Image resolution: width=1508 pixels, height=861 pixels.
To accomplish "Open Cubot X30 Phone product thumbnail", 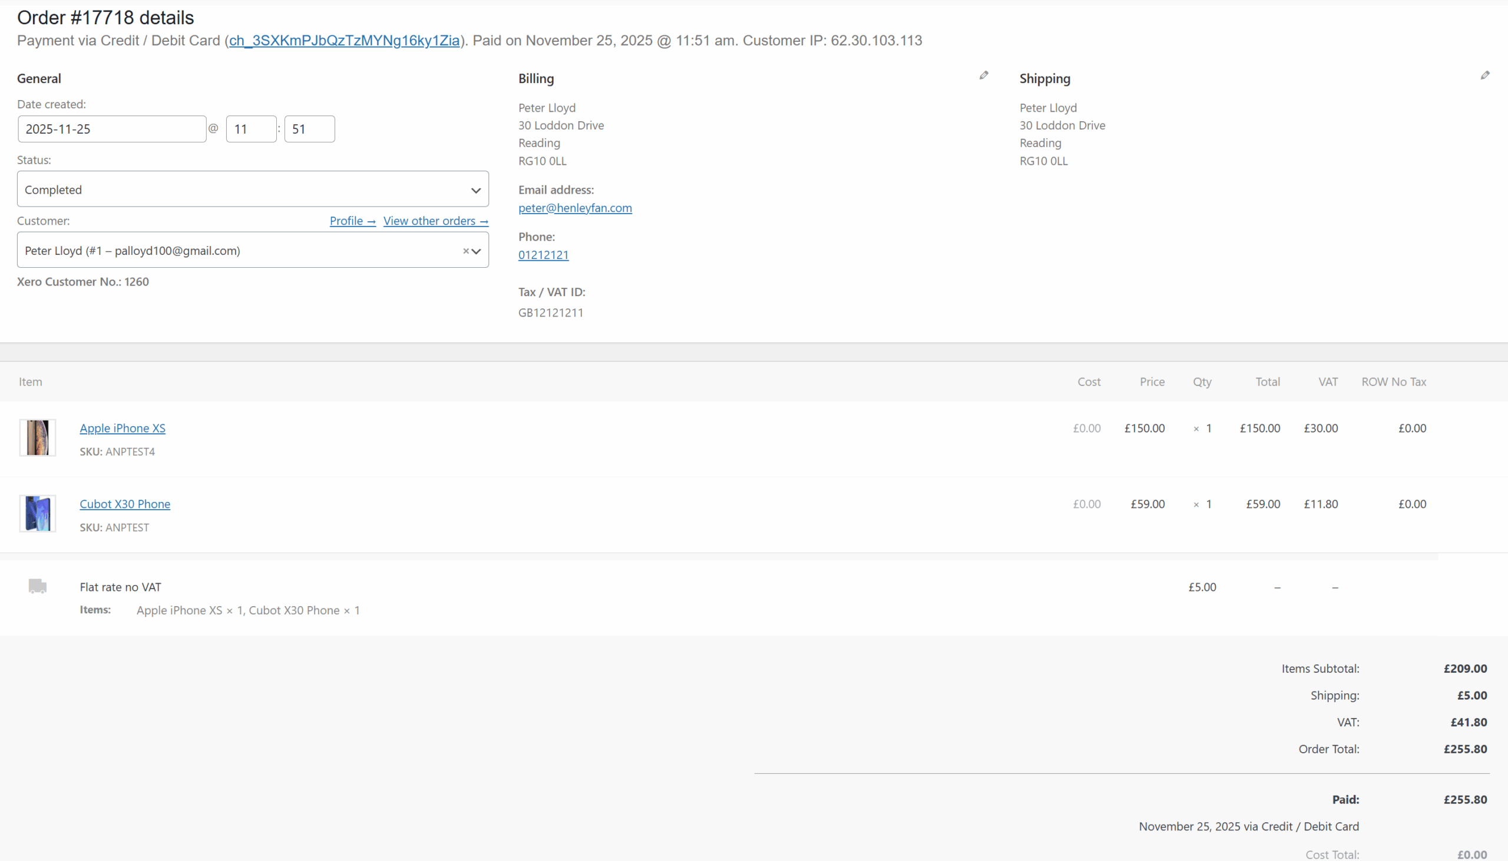I will [37, 513].
